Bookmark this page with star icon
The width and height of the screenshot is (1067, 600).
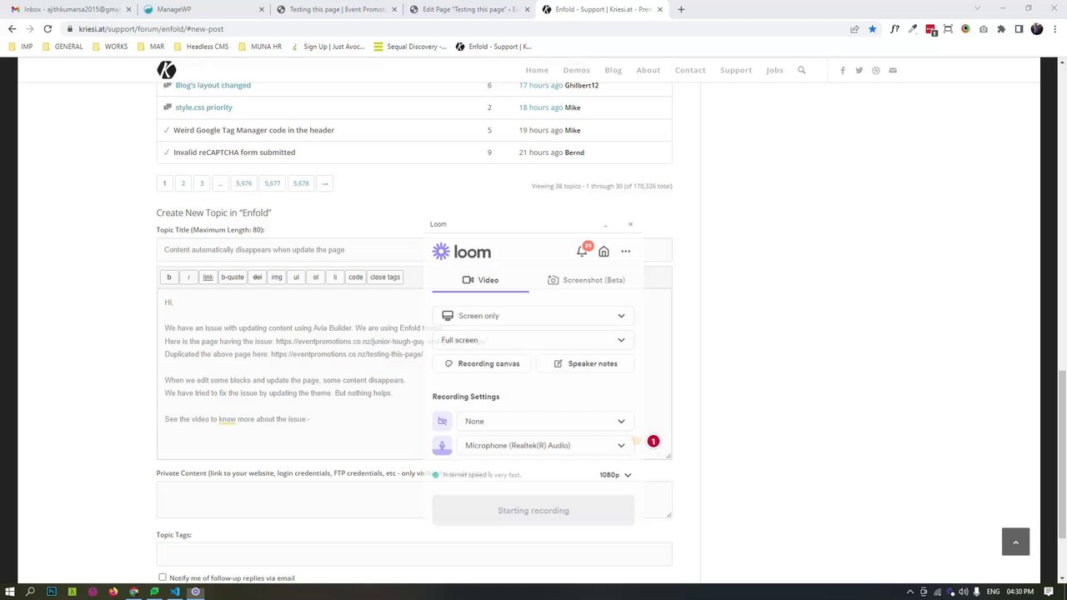[872, 28]
